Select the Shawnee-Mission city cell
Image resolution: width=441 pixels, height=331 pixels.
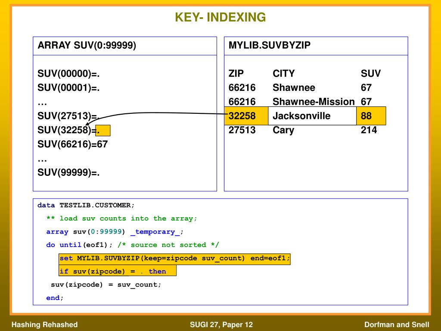click(x=314, y=102)
